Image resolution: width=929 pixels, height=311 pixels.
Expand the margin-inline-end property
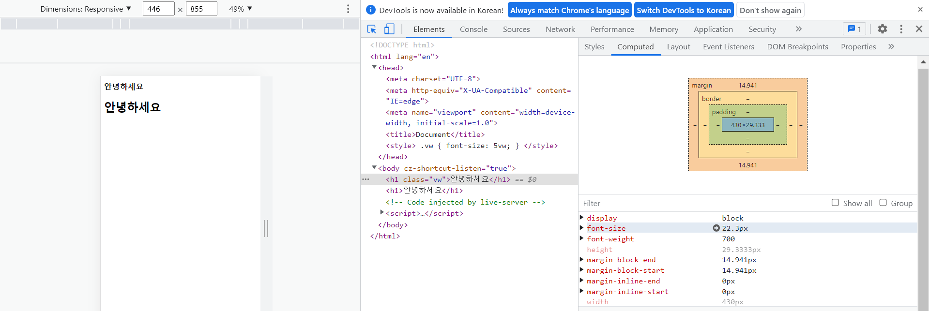[582, 281]
